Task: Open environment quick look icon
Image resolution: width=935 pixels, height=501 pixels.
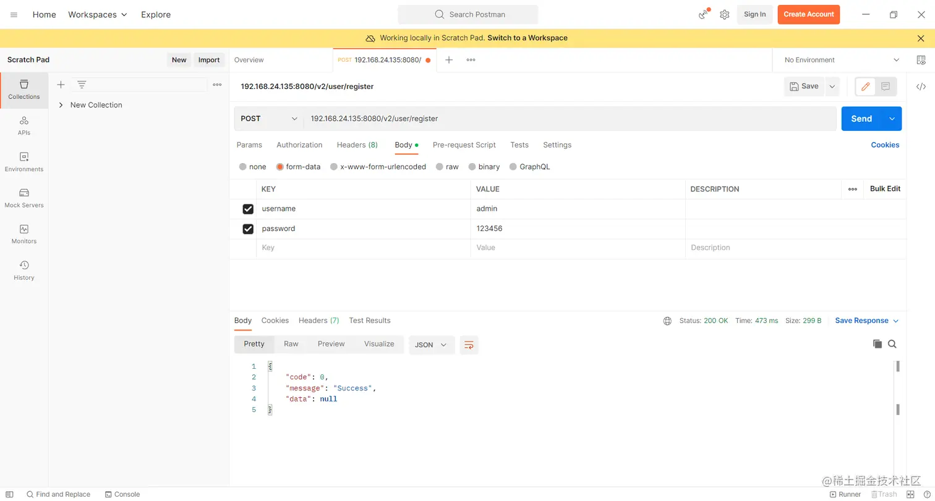Action: (x=921, y=60)
